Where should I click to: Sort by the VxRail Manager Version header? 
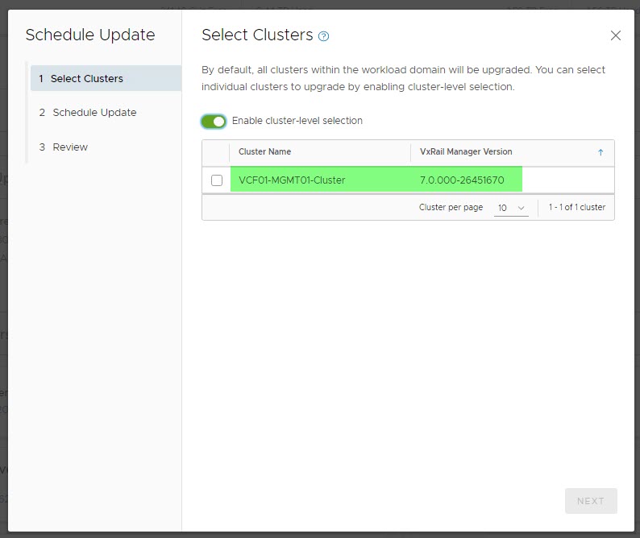tap(466, 151)
